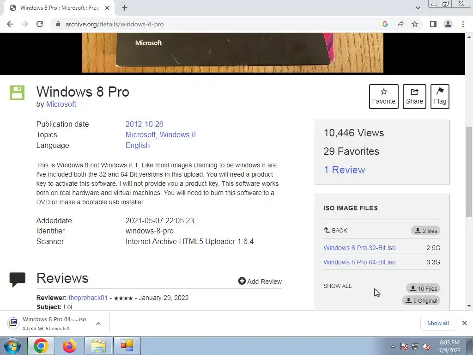Open the Microsoft topic link
The image size is (473, 355).
140,135
